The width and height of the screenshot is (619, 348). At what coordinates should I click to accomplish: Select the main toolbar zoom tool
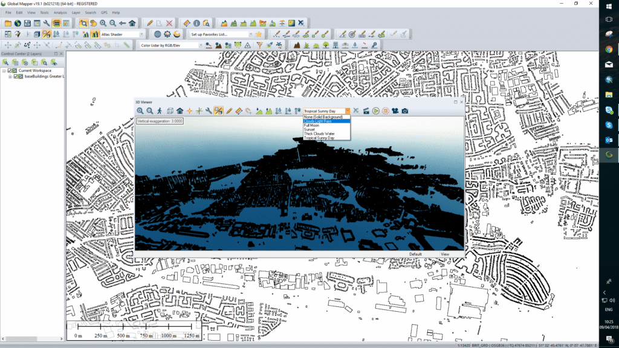pos(83,24)
